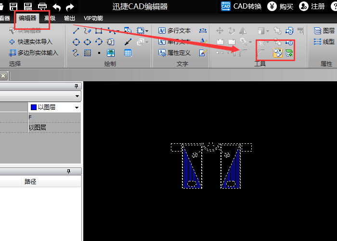Select the line drawing tool
The width and height of the screenshot is (337, 241).
click(x=76, y=31)
